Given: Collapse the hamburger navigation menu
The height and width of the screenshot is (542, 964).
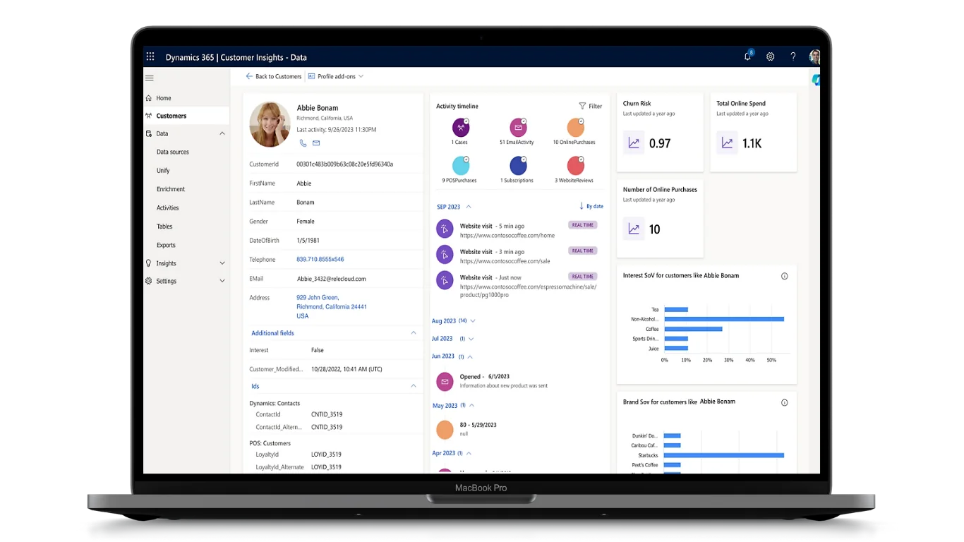Looking at the screenshot, I should 150,78.
